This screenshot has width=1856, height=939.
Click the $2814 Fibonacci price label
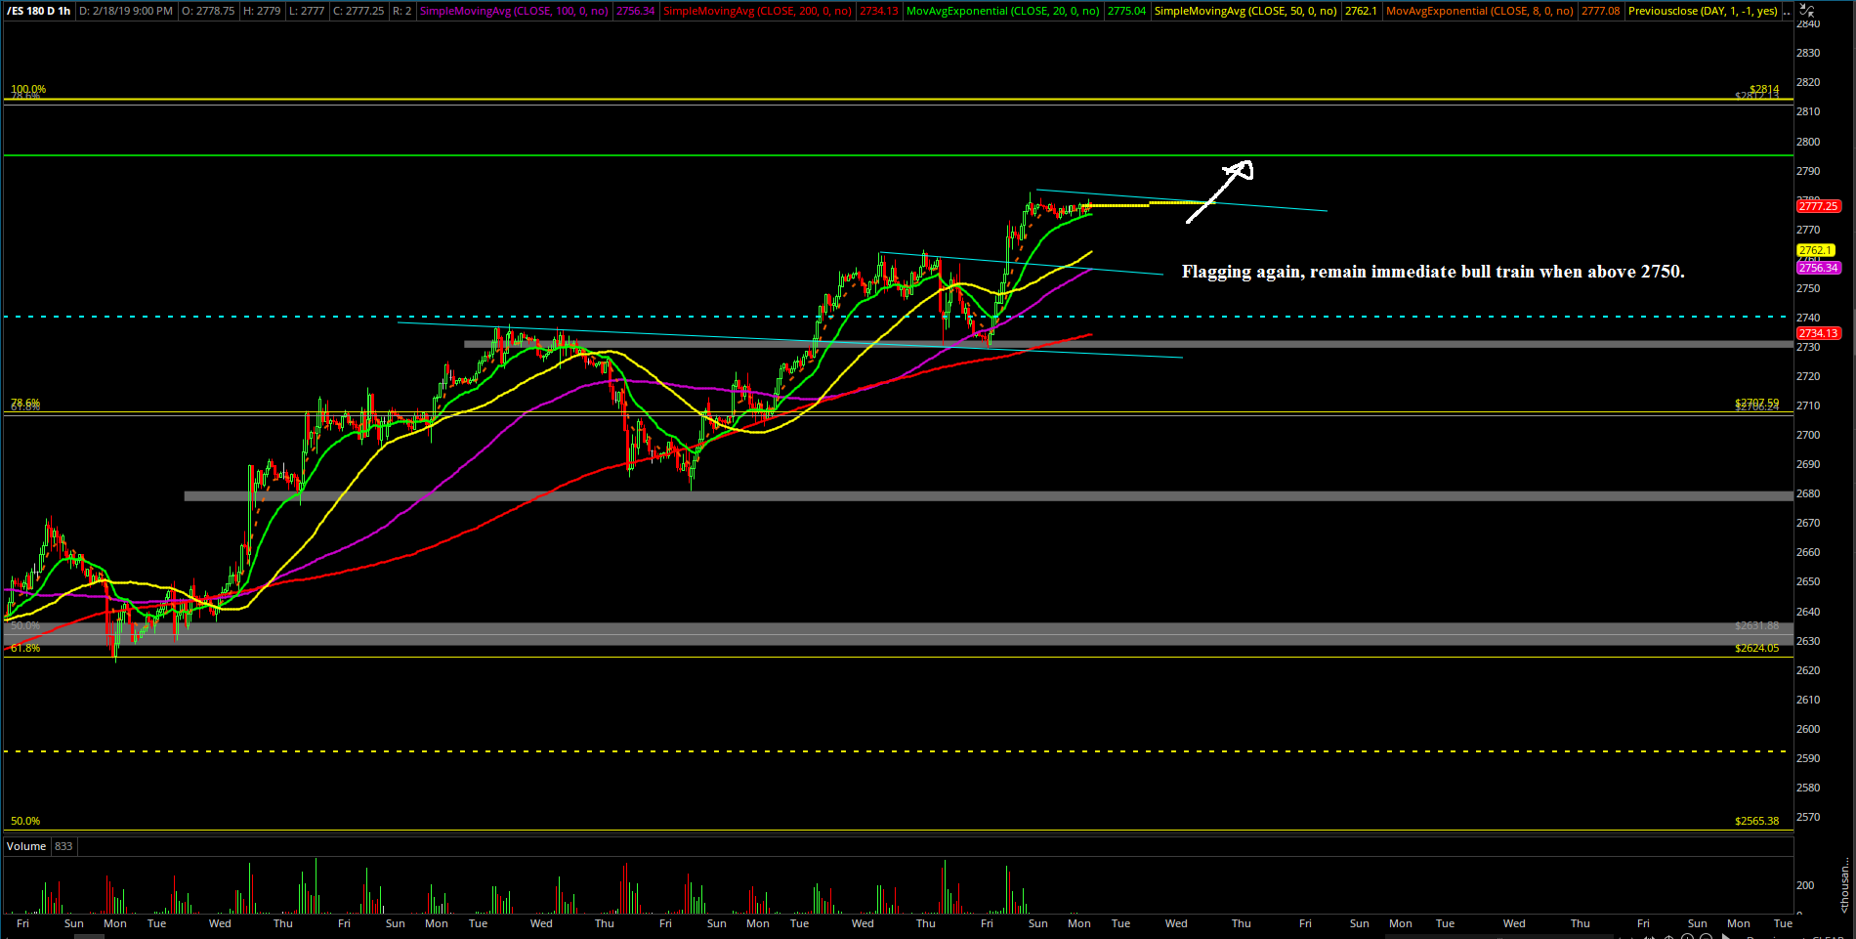pos(1764,89)
